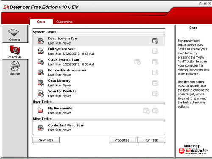Open the schedule icon for Quick System Scan

pyautogui.click(x=138, y=62)
